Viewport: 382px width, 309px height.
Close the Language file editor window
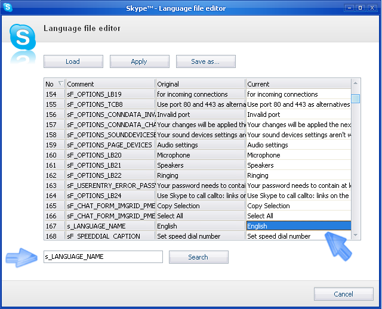372,8
